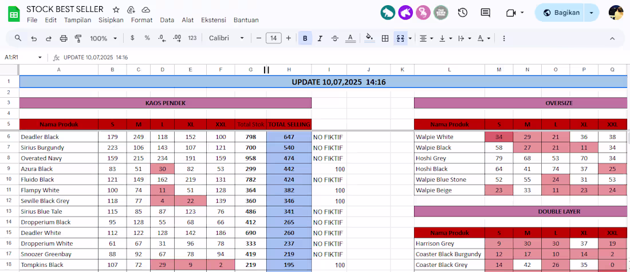Format selection as currency

[133, 38]
